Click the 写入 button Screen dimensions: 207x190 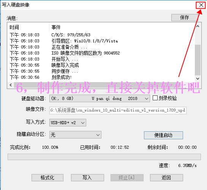point(87,178)
